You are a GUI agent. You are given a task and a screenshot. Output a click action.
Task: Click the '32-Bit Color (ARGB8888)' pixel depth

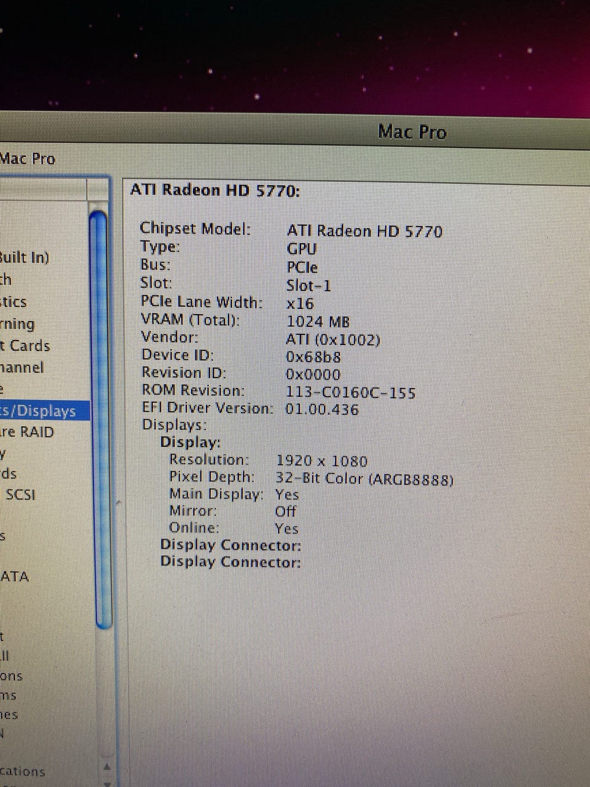click(x=364, y=479)
